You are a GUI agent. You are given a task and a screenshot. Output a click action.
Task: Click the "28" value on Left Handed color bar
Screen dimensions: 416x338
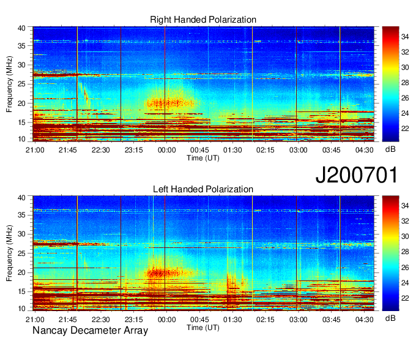[405, 252]
